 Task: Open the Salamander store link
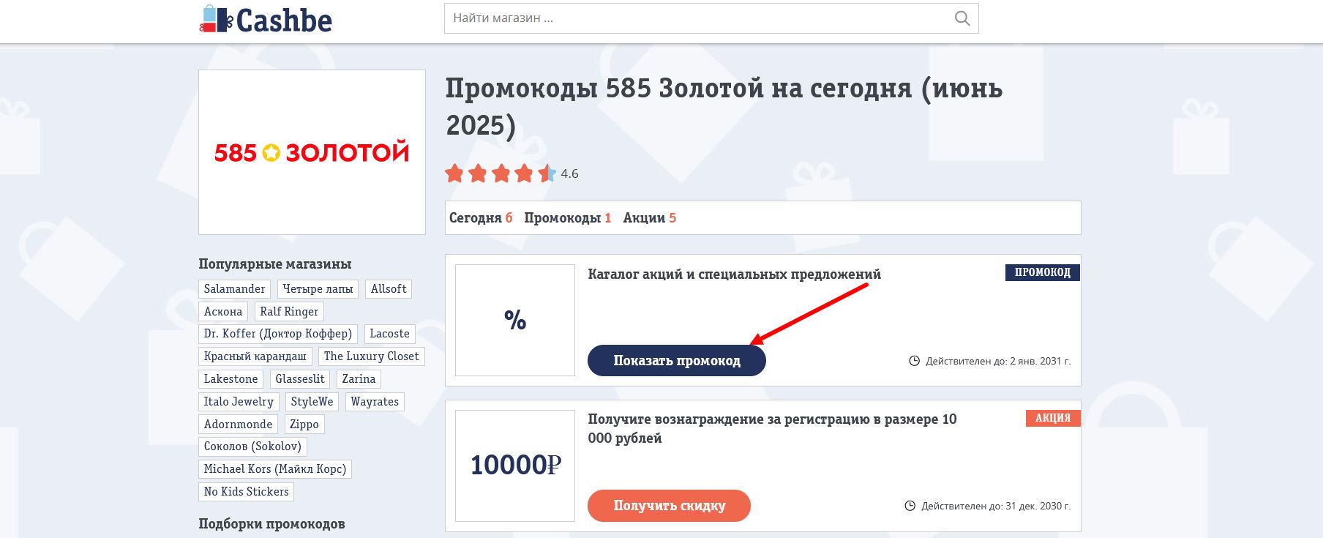(x=234, y=289)
